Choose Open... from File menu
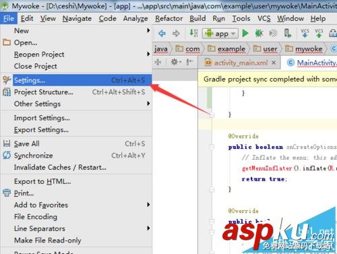 tap(76, 42)
